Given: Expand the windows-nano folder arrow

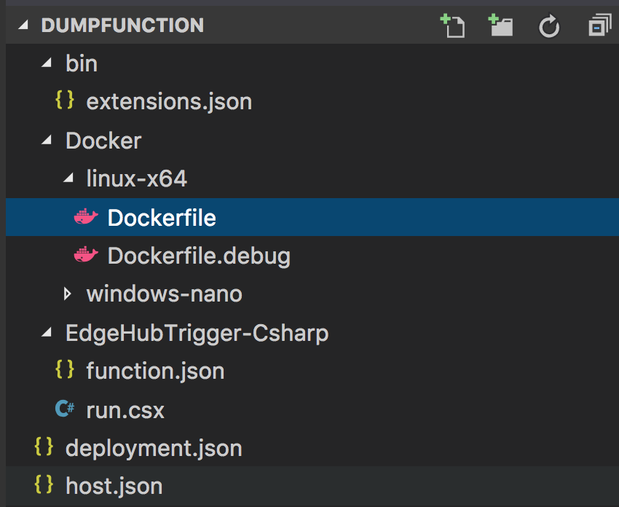Looking at the screenshot, I should click(68, 294).
